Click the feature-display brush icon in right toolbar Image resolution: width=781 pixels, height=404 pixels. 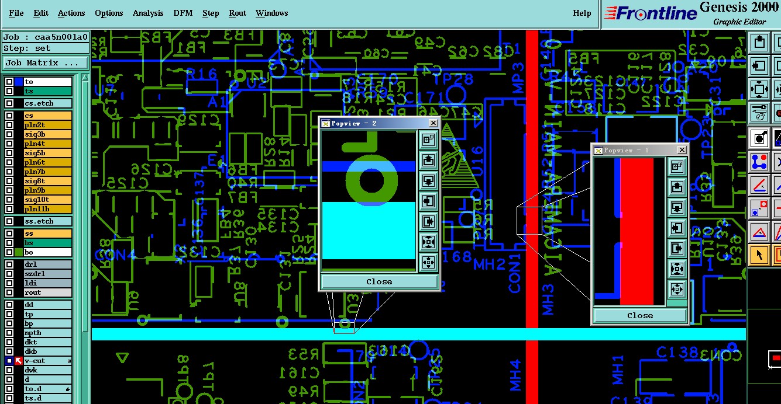pos(759,113)
